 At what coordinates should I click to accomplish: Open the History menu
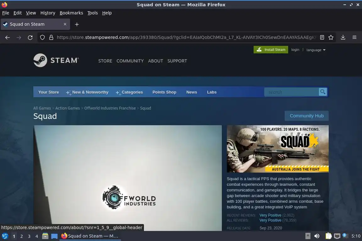point(48,13)
